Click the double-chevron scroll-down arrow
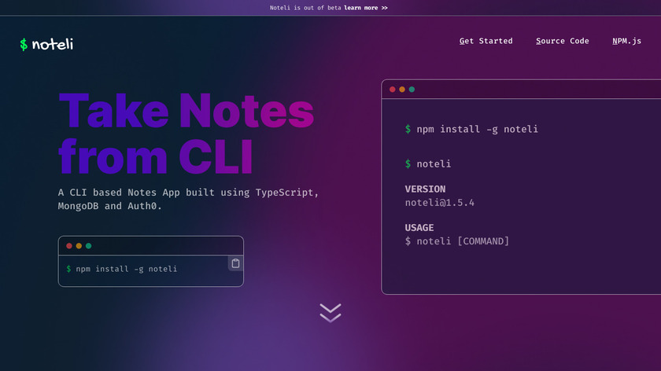This screenshot has height=371, width=661. 330,313
